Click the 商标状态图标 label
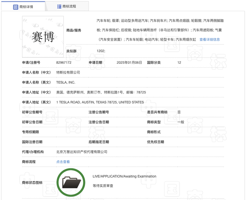The height and width of the screenshot is (200, 246). click(32, 182)
